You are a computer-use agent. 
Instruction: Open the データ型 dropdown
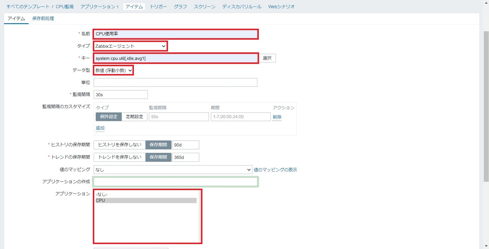pyautogui.click(x=114, y=70)
